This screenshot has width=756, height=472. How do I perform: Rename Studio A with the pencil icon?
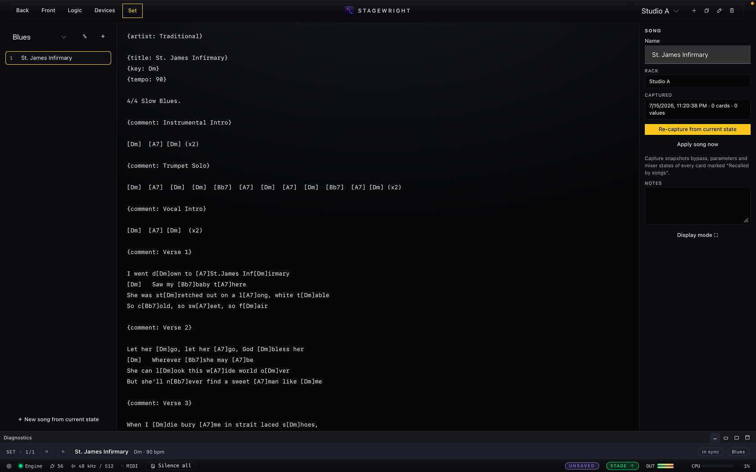coord(719,11)
